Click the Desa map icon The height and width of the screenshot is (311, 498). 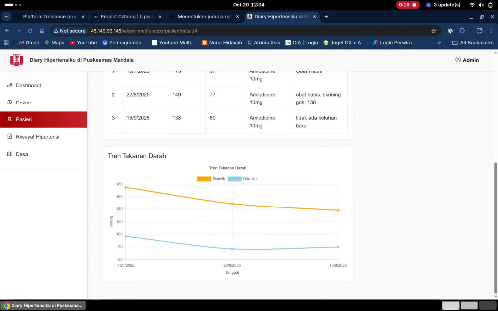tap(10, 154)
